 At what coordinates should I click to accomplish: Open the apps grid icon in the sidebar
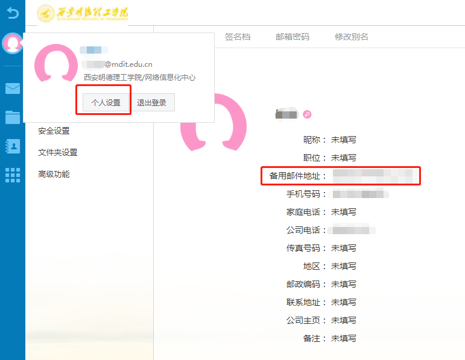pos(12,175)
